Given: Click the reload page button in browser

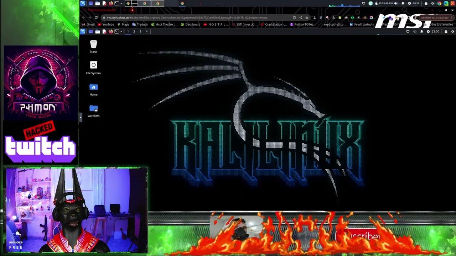Looking at the screenshot, I should [x=96, y=17].
